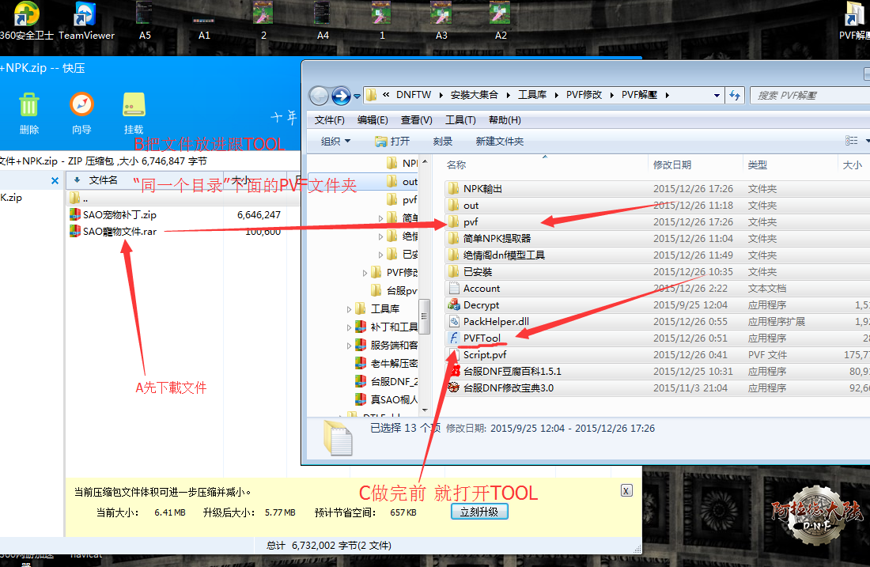Click the 立刻升级 button
This screenshot has height=567, width=870.
click(x=478, y=512)
